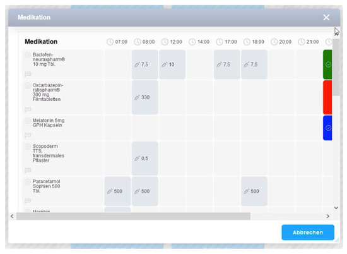Viewport: 347px width, 254px height.
Task: Click the Oxcarbazepin-ratiopharm 300 mg Filmtabletten name
Action: tap(48, 92)
